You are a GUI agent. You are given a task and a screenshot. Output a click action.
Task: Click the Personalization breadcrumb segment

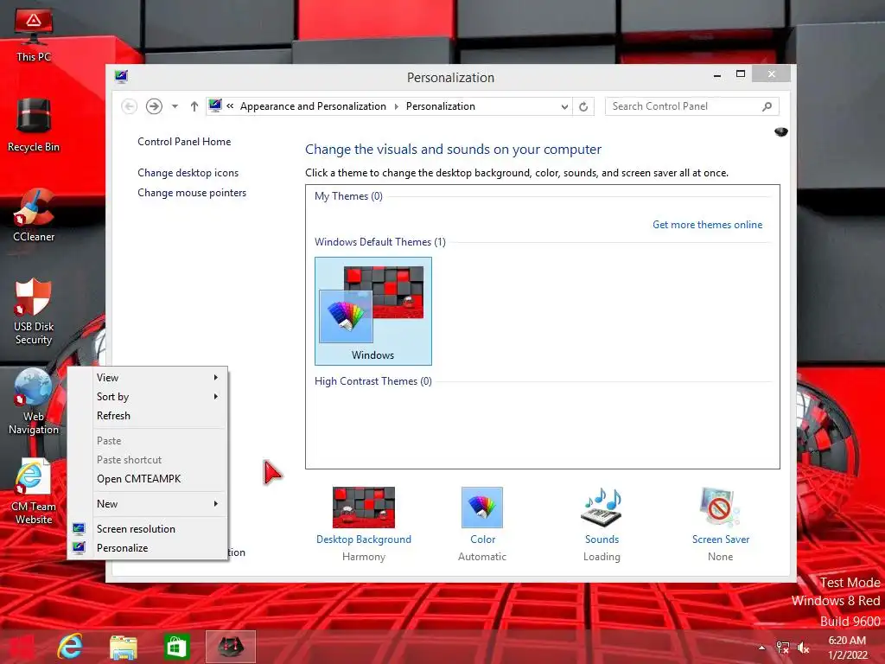[x=440, y=106]
